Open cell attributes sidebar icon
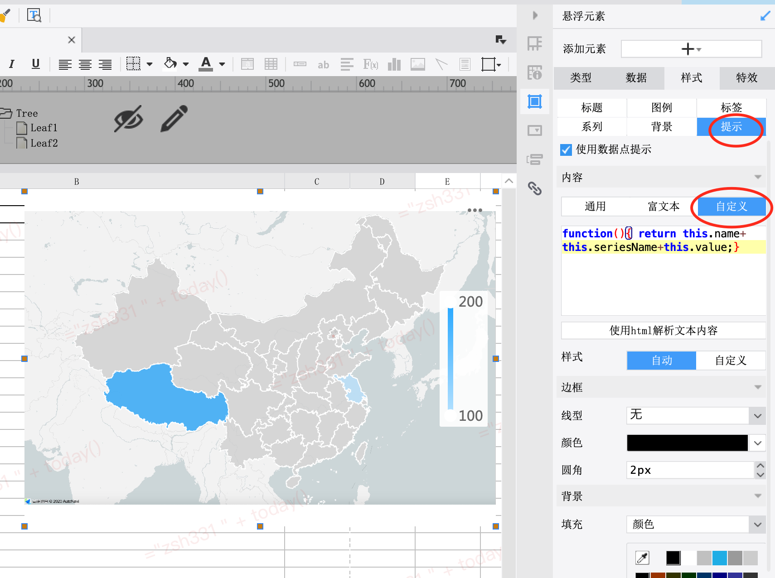 pos(535,43)
